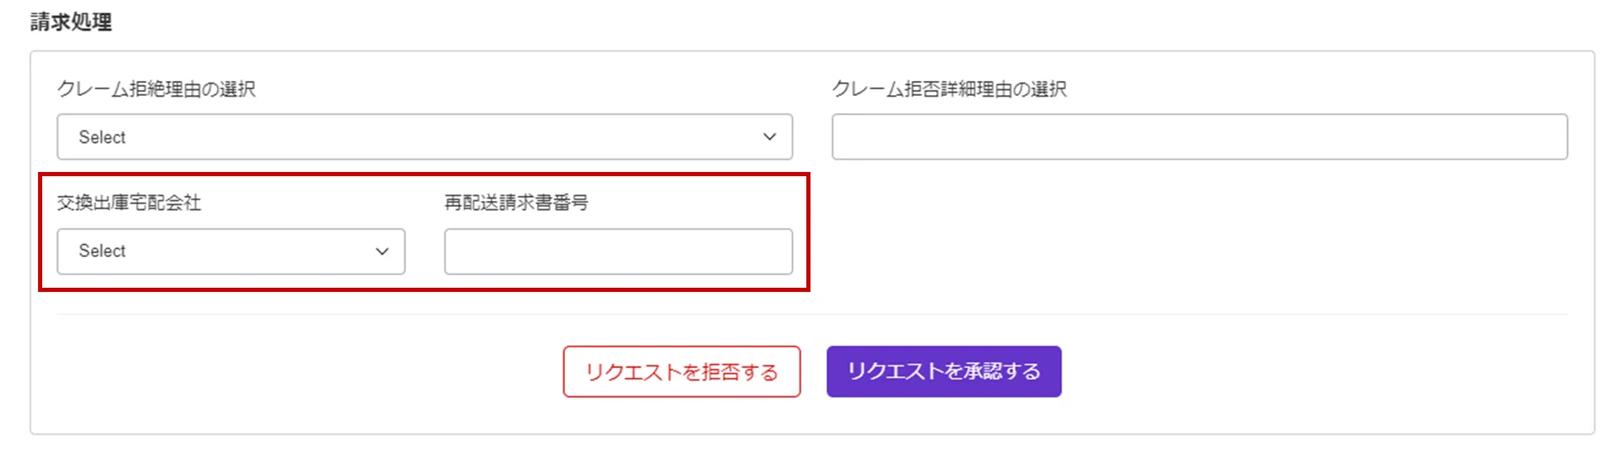Viewport: 1616px width, 449px height.
Task: Click the クレーム拒否詳細理由の選択 label
Action: [949, 89]
